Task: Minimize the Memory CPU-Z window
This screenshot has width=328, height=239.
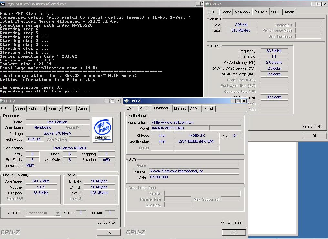Action: pos(313,4)
